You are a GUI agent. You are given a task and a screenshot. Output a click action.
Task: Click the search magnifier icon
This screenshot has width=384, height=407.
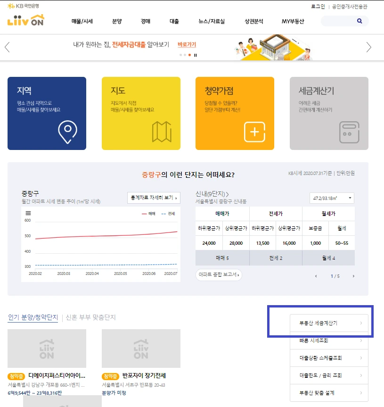coord(359,21)
